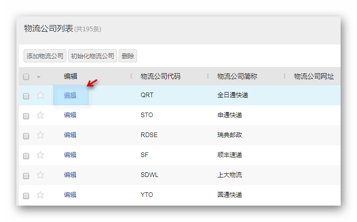The width and height of the screenshot is (357, 222).
Task: Select the 全日通快递 name cell
Action: (x=233, y=95)
